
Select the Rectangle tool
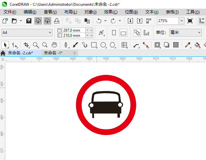[94, 45]
